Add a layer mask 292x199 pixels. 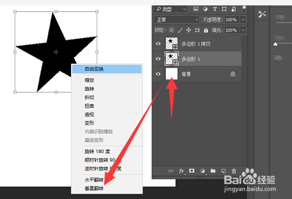[192, 170]
